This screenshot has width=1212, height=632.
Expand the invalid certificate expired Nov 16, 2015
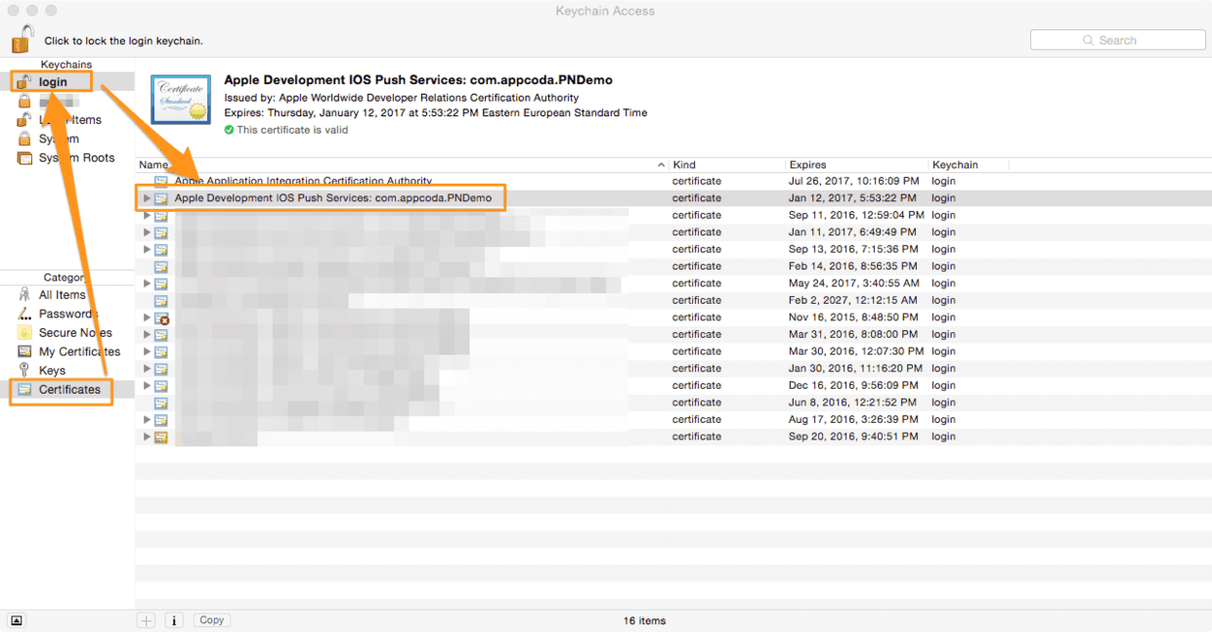pos(147,317)
